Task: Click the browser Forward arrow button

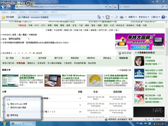Action: (9, 7)
